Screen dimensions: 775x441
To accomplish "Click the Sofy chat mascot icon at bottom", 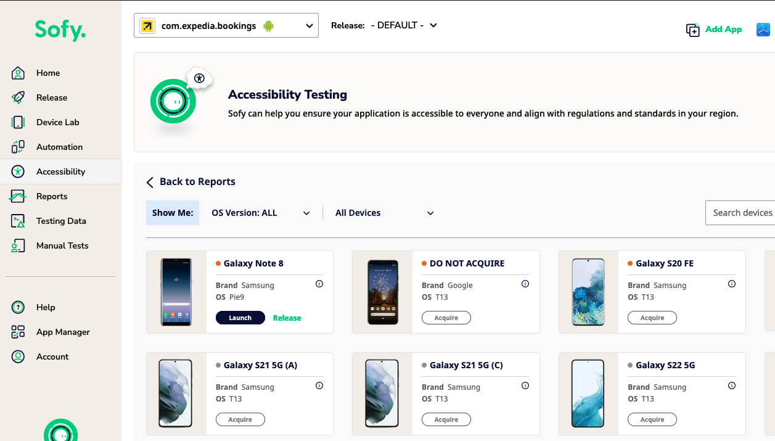I will (x=60, y=431).
